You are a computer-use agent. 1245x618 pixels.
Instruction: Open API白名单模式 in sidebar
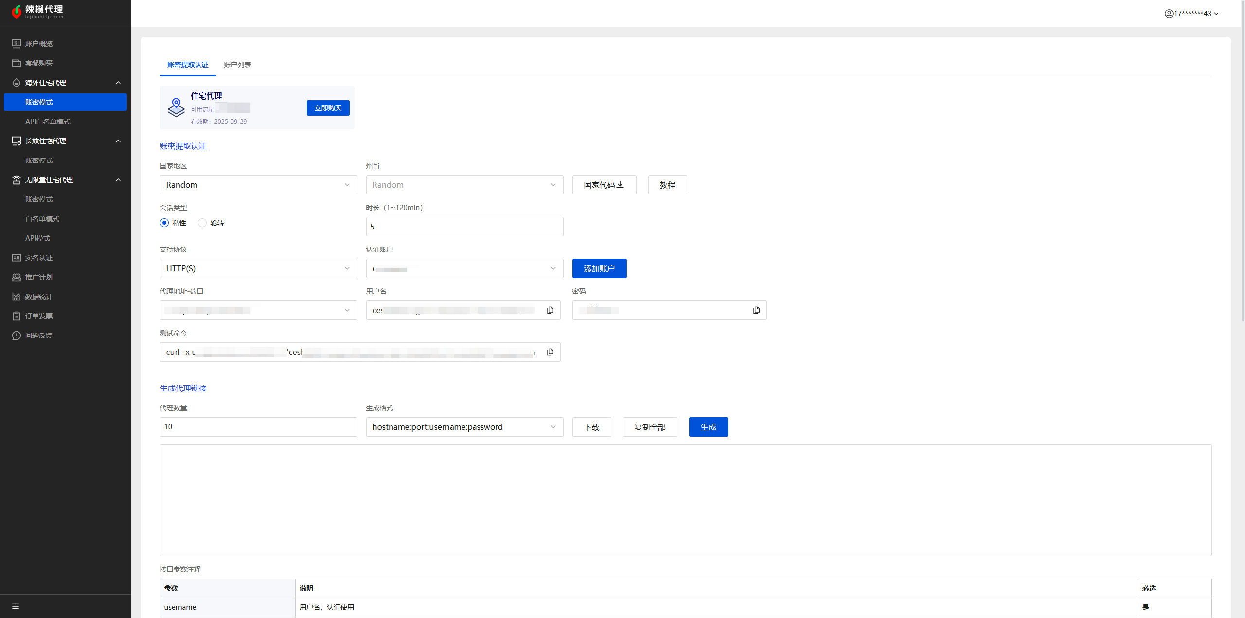48,122
